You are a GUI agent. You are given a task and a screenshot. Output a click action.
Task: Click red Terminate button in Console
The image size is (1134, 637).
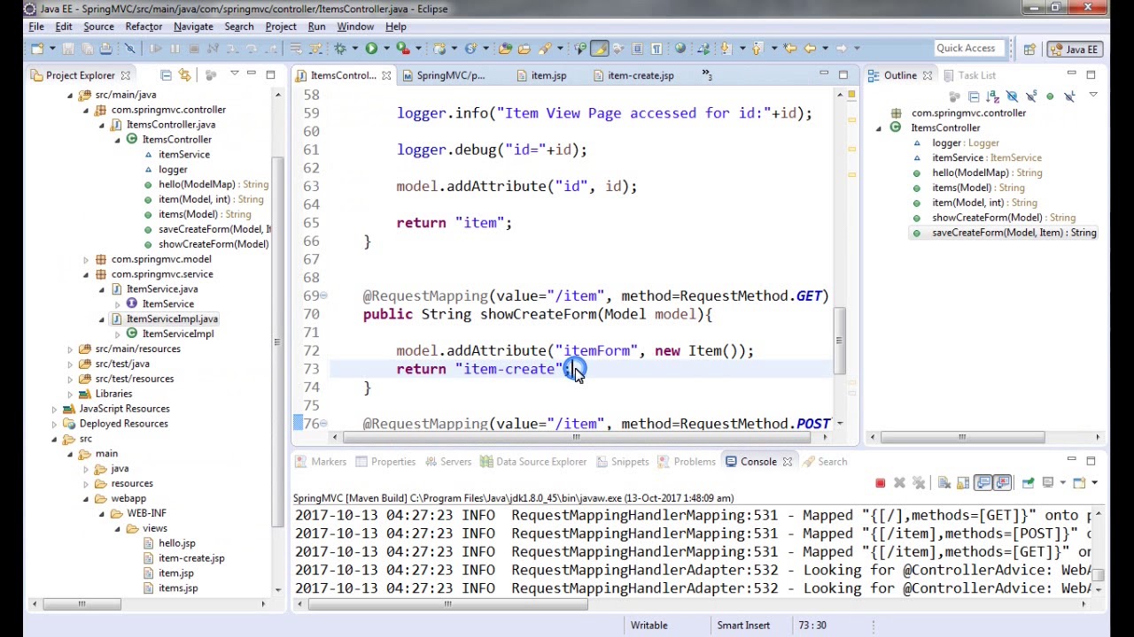coord(880,483)
